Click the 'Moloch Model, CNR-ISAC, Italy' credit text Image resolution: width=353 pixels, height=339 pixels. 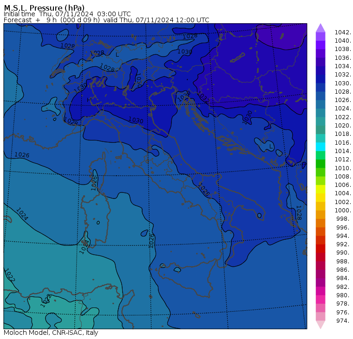point(51,333)
